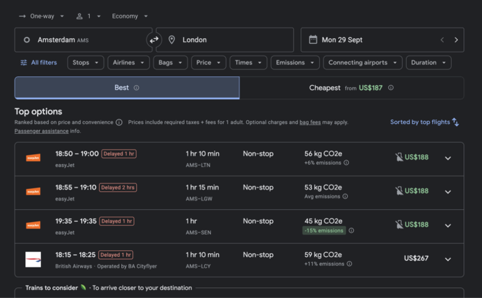Expand the British Airways flight details
Screen dimensions: 482x298
447,259
